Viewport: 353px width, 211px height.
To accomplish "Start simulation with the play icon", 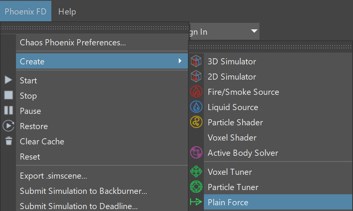I will pos(8,80).
